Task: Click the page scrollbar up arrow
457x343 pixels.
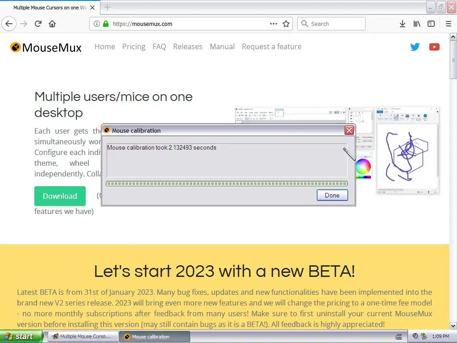Action: (453, 37)
